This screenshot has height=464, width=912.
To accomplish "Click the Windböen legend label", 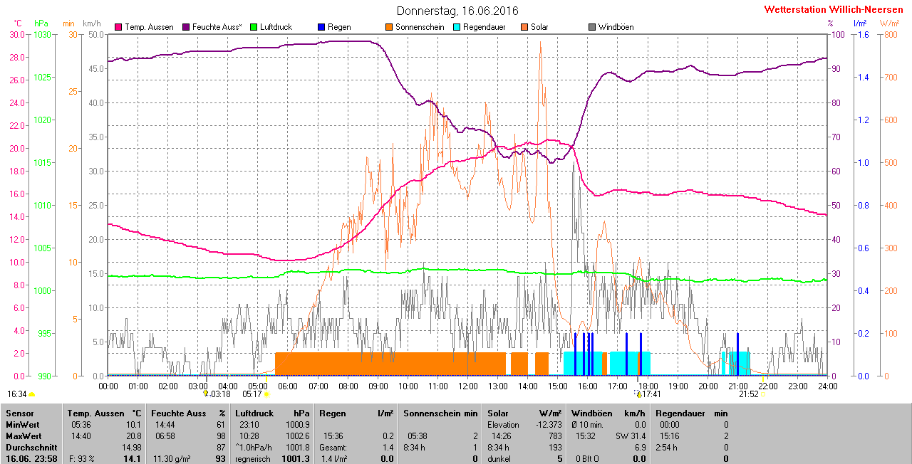I will [x=616, y=27].
